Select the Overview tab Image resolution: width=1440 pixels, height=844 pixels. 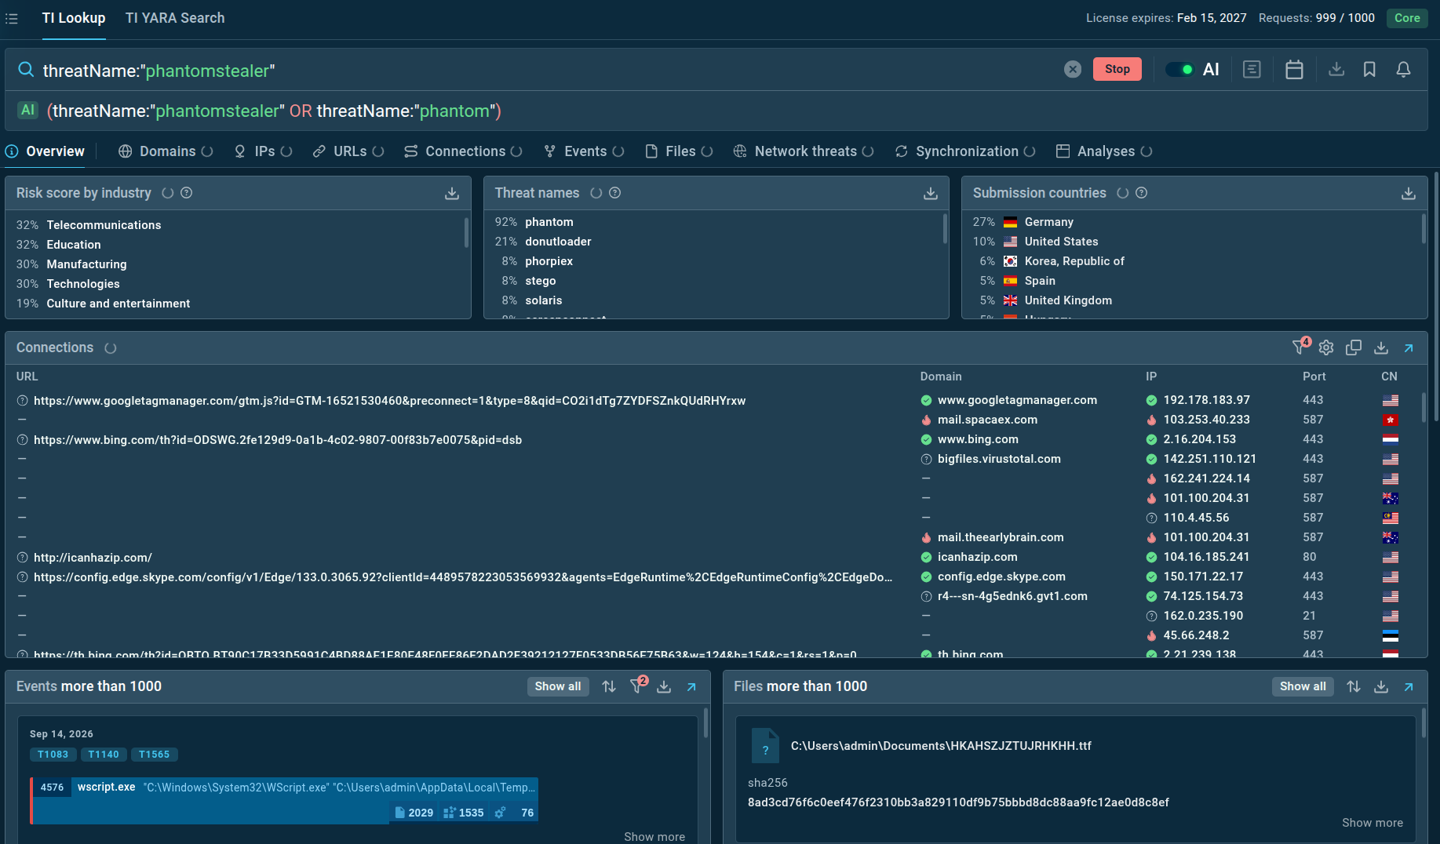click(46, 151)
